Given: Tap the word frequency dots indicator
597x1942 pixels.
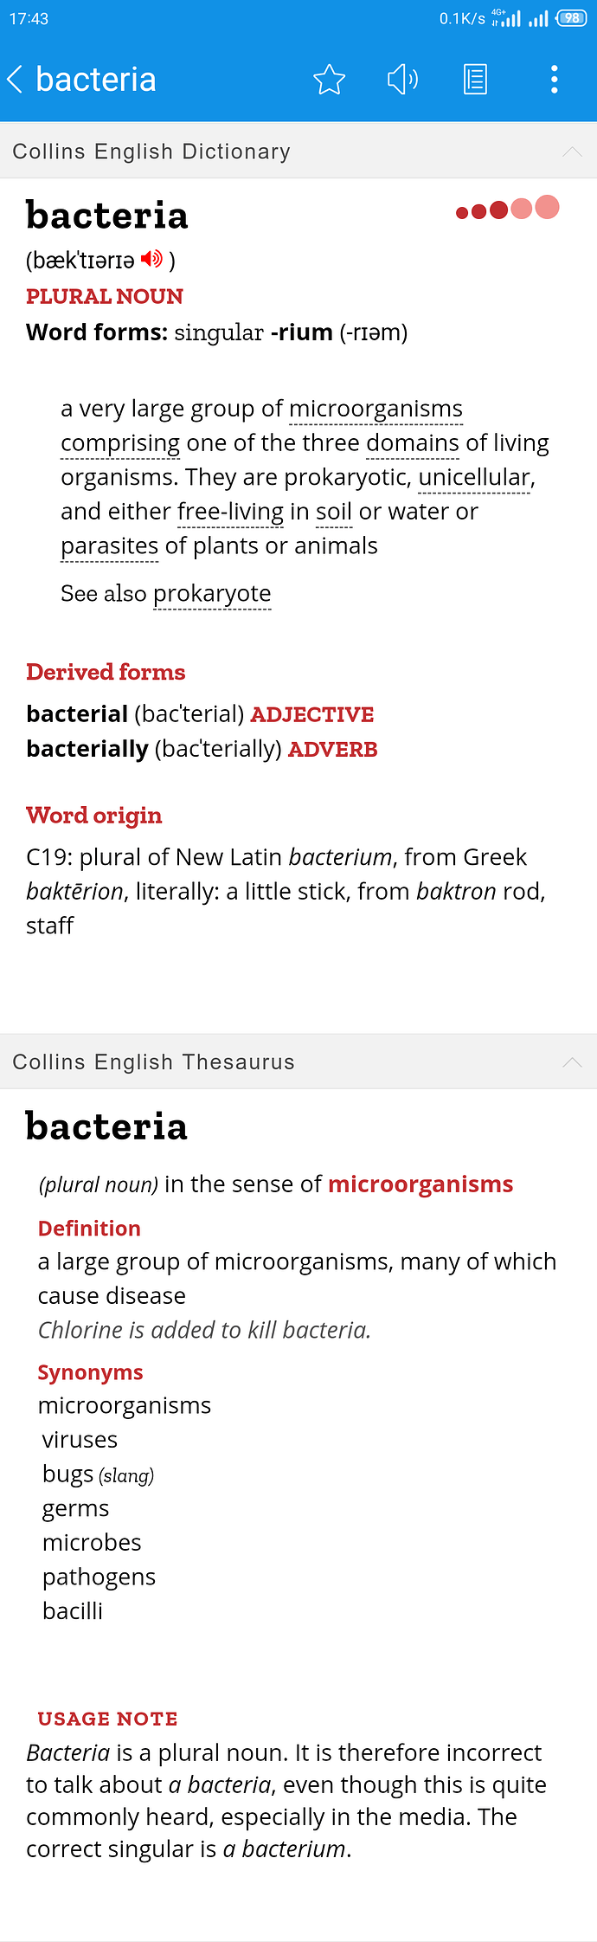Looking at the screenshot, I should [508, 209].
